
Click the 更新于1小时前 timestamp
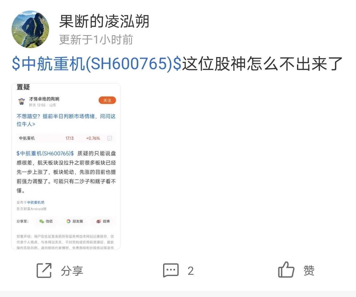point(96,40)
